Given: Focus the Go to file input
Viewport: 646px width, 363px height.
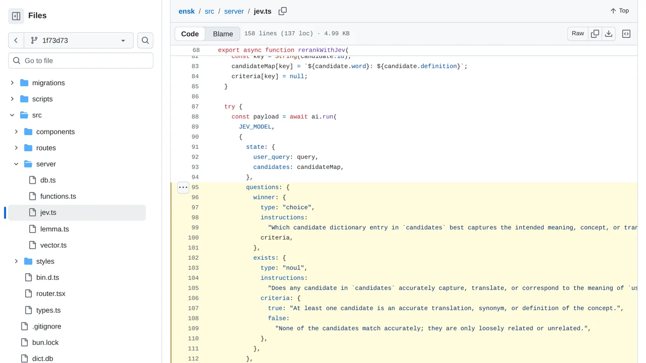Looking at the screenshot, I should pos(81,60).
